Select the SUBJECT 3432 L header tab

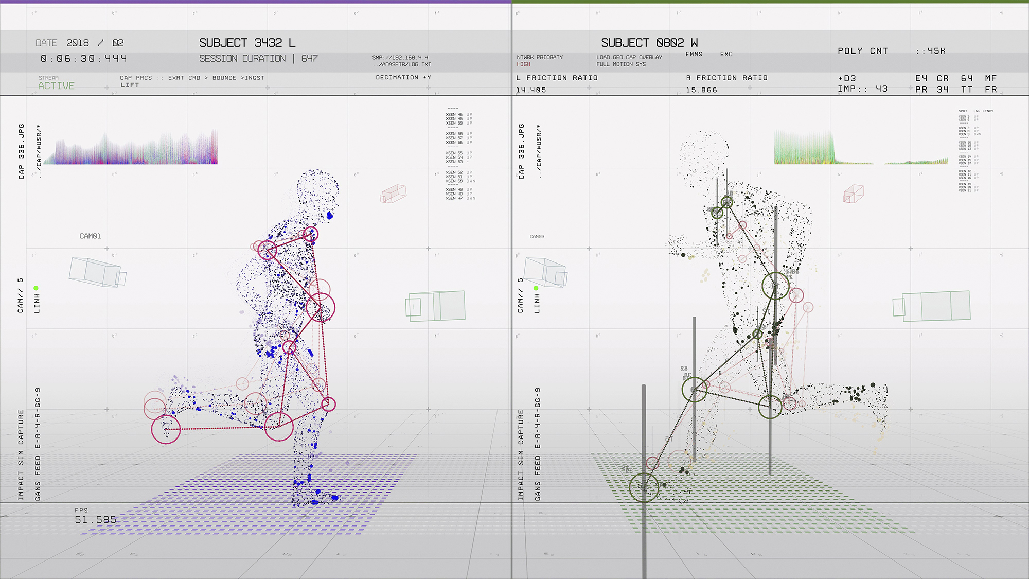(x=247, y=43)
